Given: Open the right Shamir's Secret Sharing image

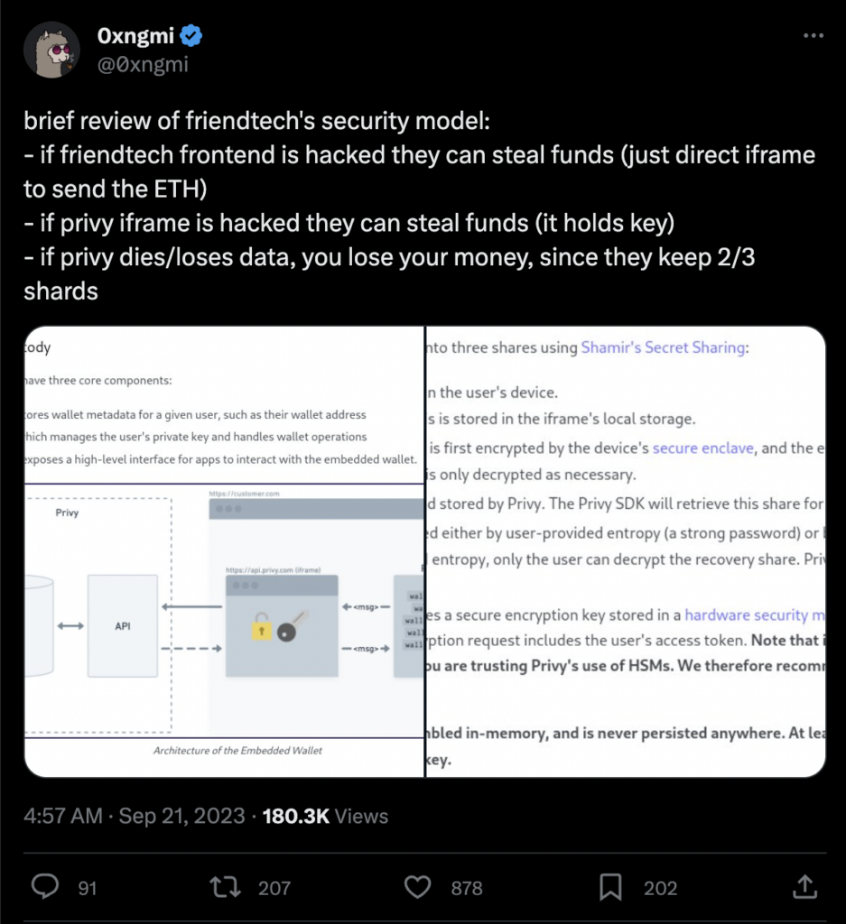Looking at the screenshot, I should pyautogui.click(x=626, y=551).
